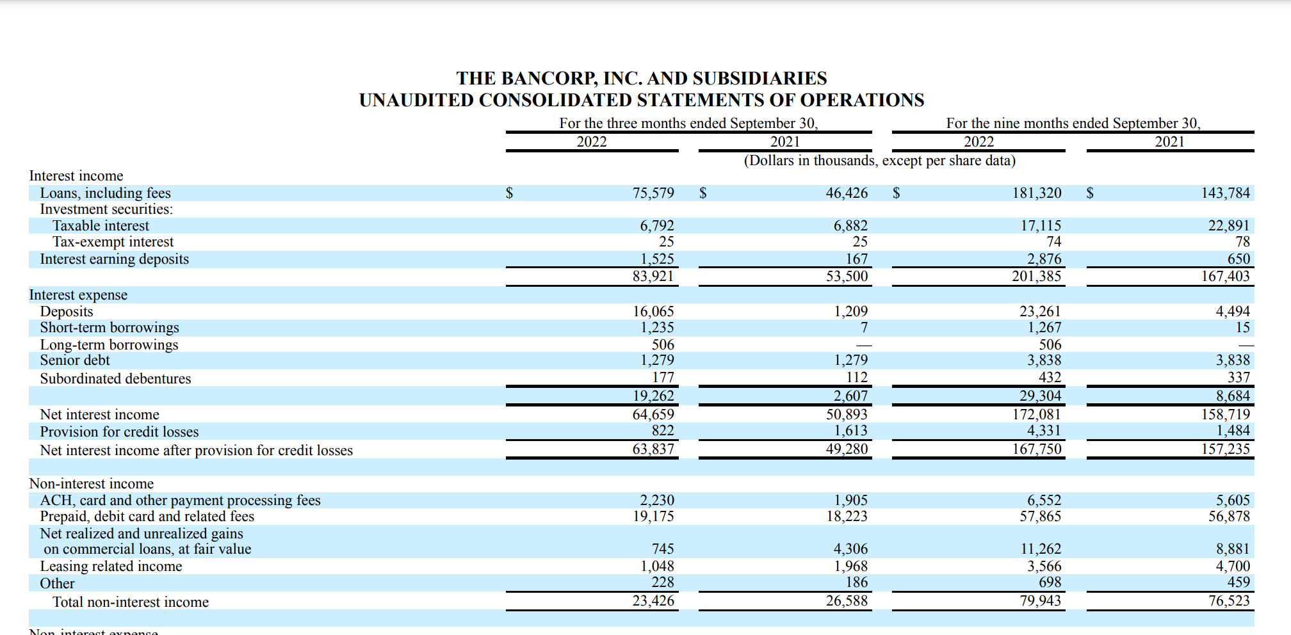The width and height of the screenshot is (1291, 635).
Task: Click total interest expense 19,262
Action: (x=653, y=396)
